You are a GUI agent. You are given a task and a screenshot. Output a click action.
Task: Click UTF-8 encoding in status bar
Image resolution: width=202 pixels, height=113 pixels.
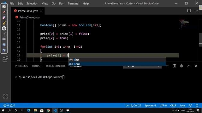point(163,105)
